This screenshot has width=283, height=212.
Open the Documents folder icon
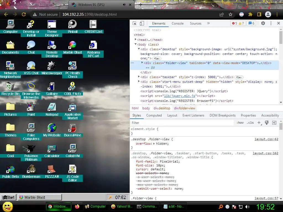tap(10, 47)
